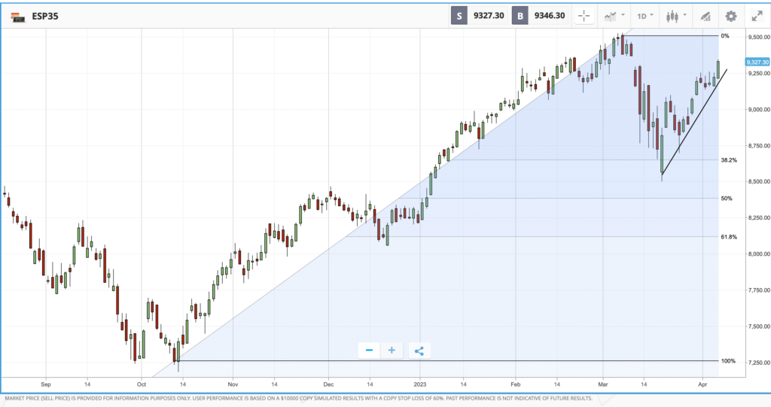771x407 pixels.
Task: Select the 61.8% Fibonacci level label
Action: pos(728,237)
